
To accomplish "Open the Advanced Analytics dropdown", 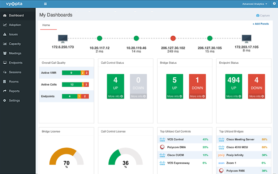I will 254,4.
